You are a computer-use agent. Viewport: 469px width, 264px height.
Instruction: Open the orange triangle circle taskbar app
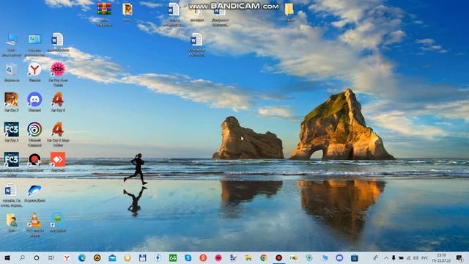(97, 257)
